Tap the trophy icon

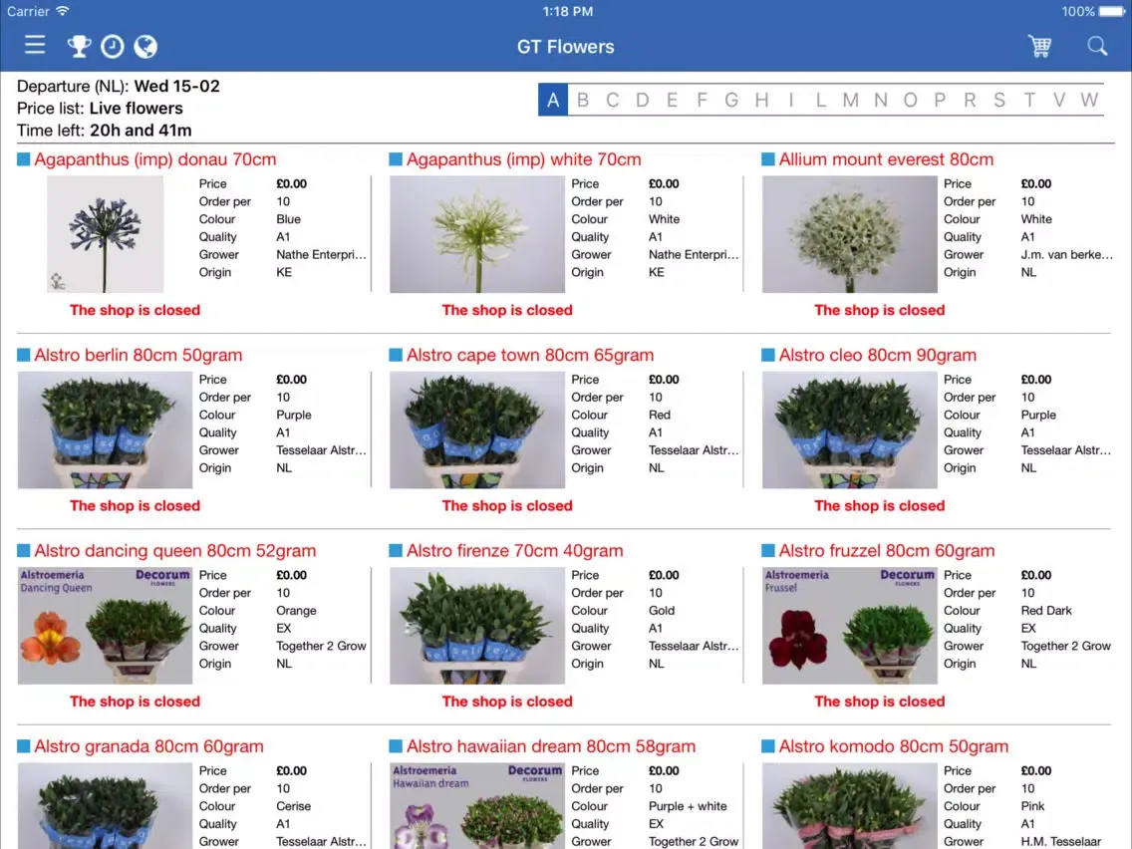[x=79, y=46]
